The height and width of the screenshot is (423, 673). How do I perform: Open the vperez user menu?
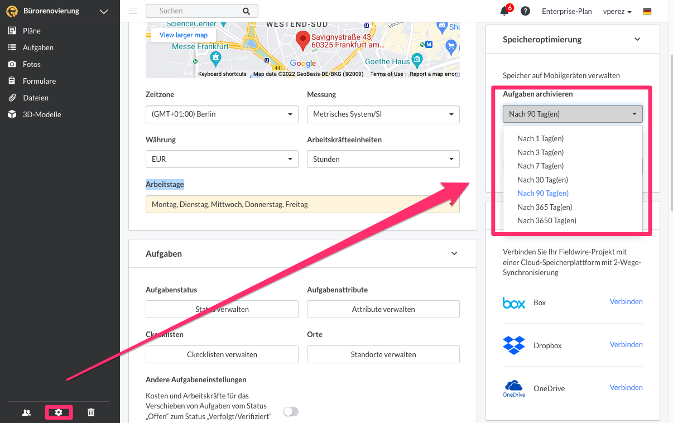(x=617, y=11)
